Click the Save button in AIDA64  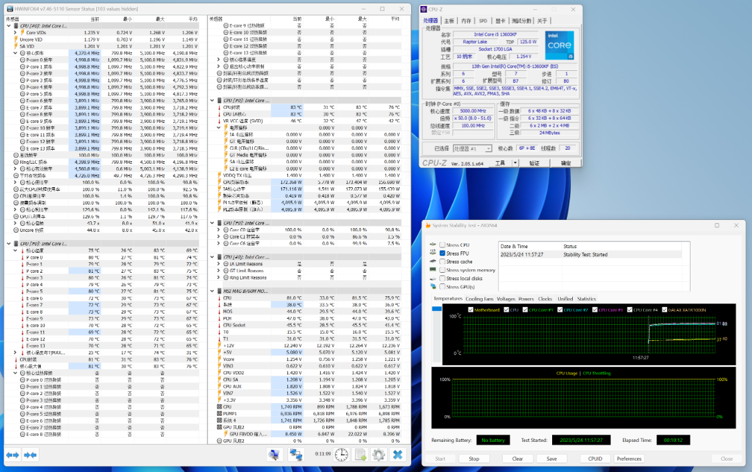[x=551, y=459]
